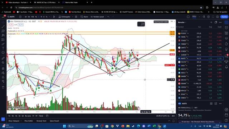Delete drawings with the trash icon
229x129 pixels.
tap(3, 87)
